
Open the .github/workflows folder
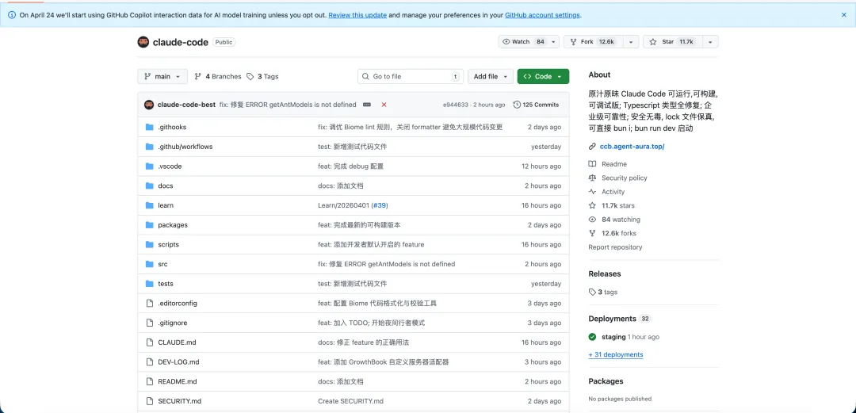[185, 147]
